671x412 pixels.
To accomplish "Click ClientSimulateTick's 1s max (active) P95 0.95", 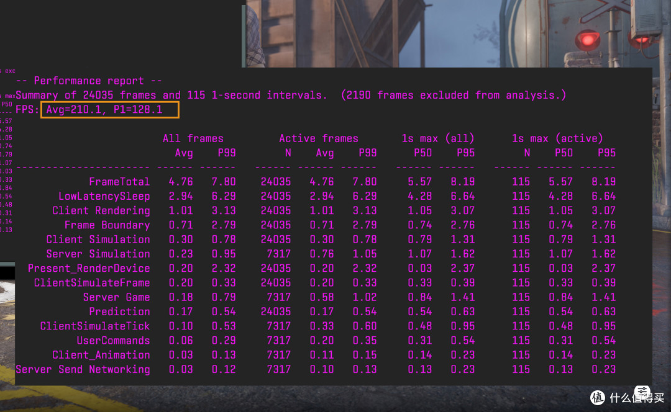I will [603, 326].
